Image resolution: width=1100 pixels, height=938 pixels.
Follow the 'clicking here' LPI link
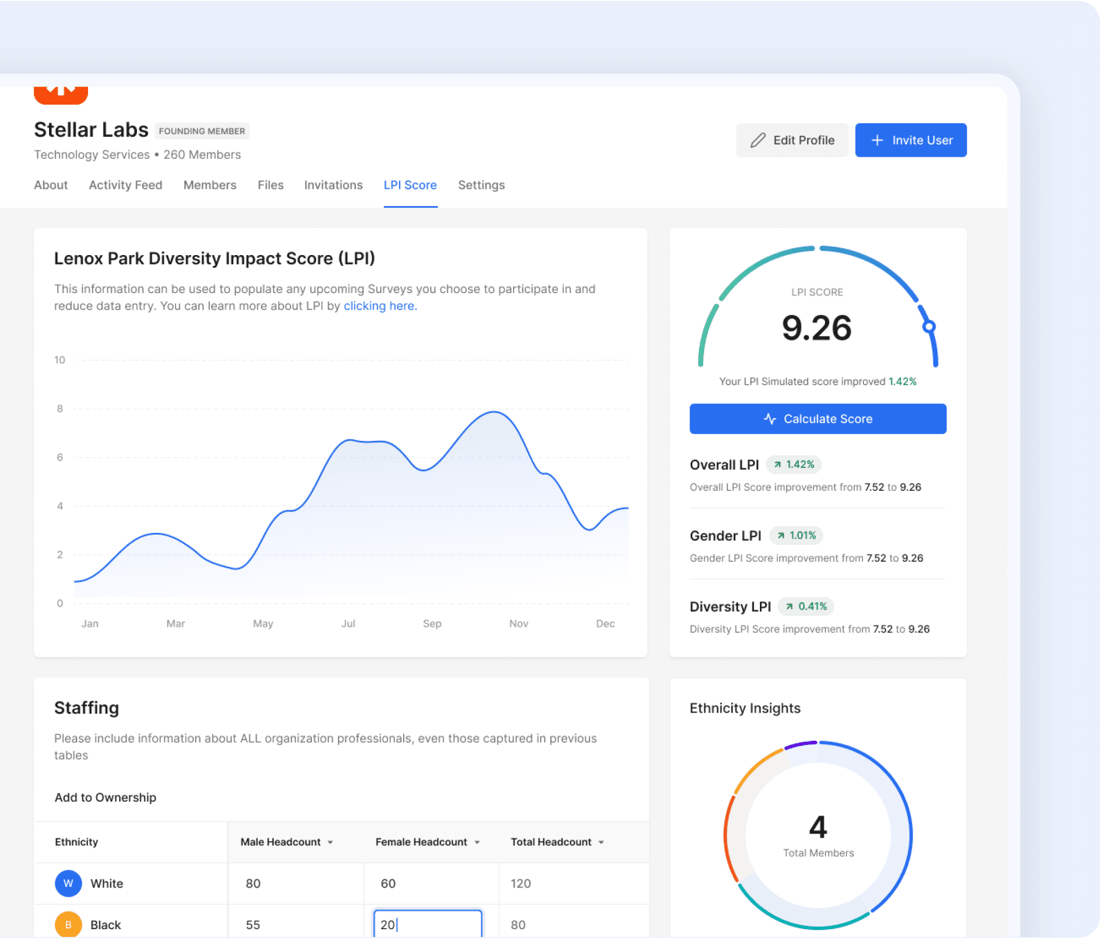pyautogui.click(x=380, y=306)
